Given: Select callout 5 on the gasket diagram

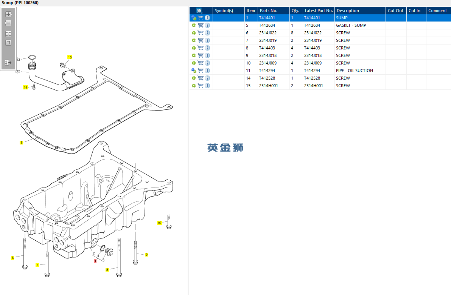Looking at the screenshot, I should pos(22,143).
